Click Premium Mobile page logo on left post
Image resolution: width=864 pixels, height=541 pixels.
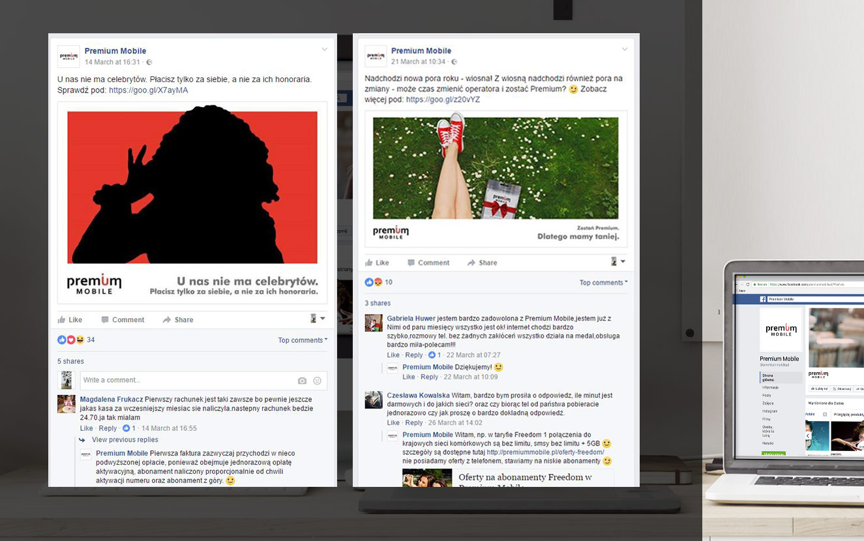coord(68,57)
